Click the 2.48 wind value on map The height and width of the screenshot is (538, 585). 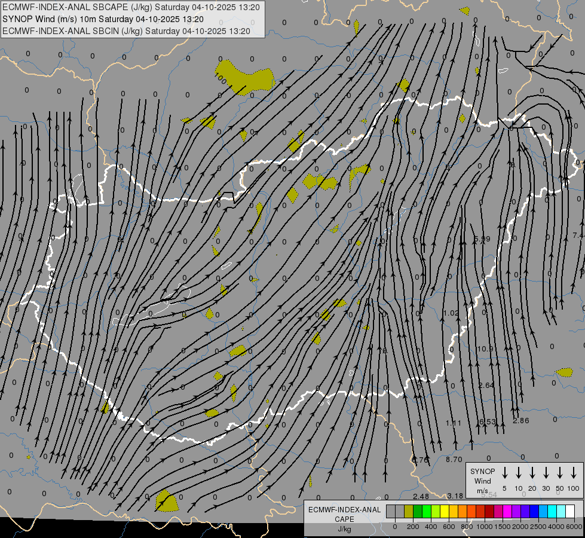pos(421,497)
